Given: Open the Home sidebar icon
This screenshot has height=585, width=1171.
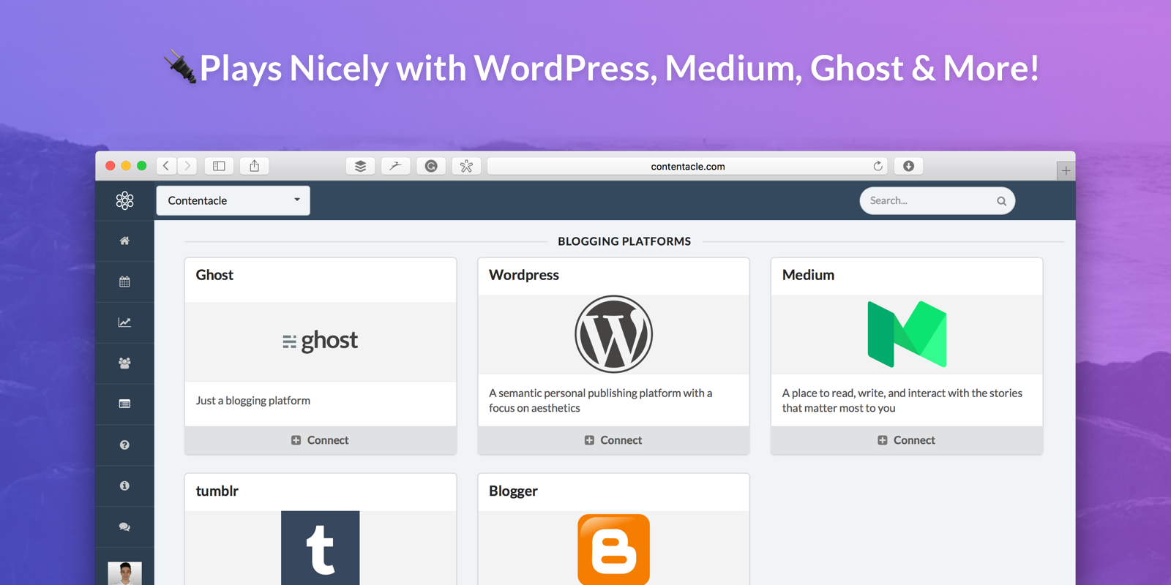Looking at the screenshot, I should (x=124, y=241).
